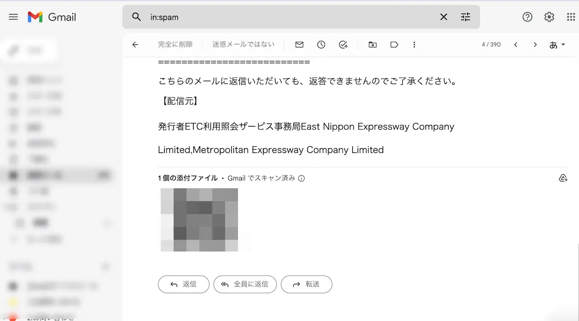This screenshot has width=579, height=321.
Task: Go to the newer message arrow
Action: click(516, 44)
